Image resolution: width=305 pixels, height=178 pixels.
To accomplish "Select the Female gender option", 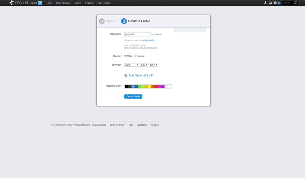I will pos(135,56).
